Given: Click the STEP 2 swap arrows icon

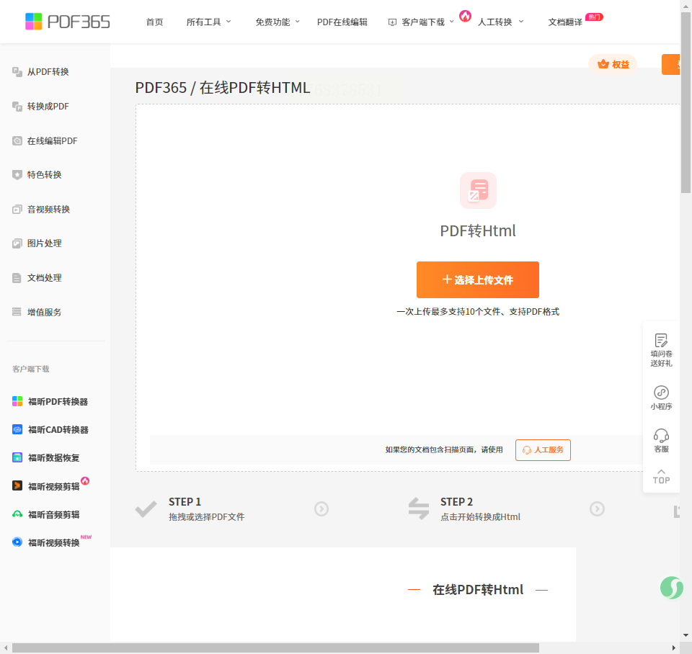Looking at the screenshot, I should 418,509.
